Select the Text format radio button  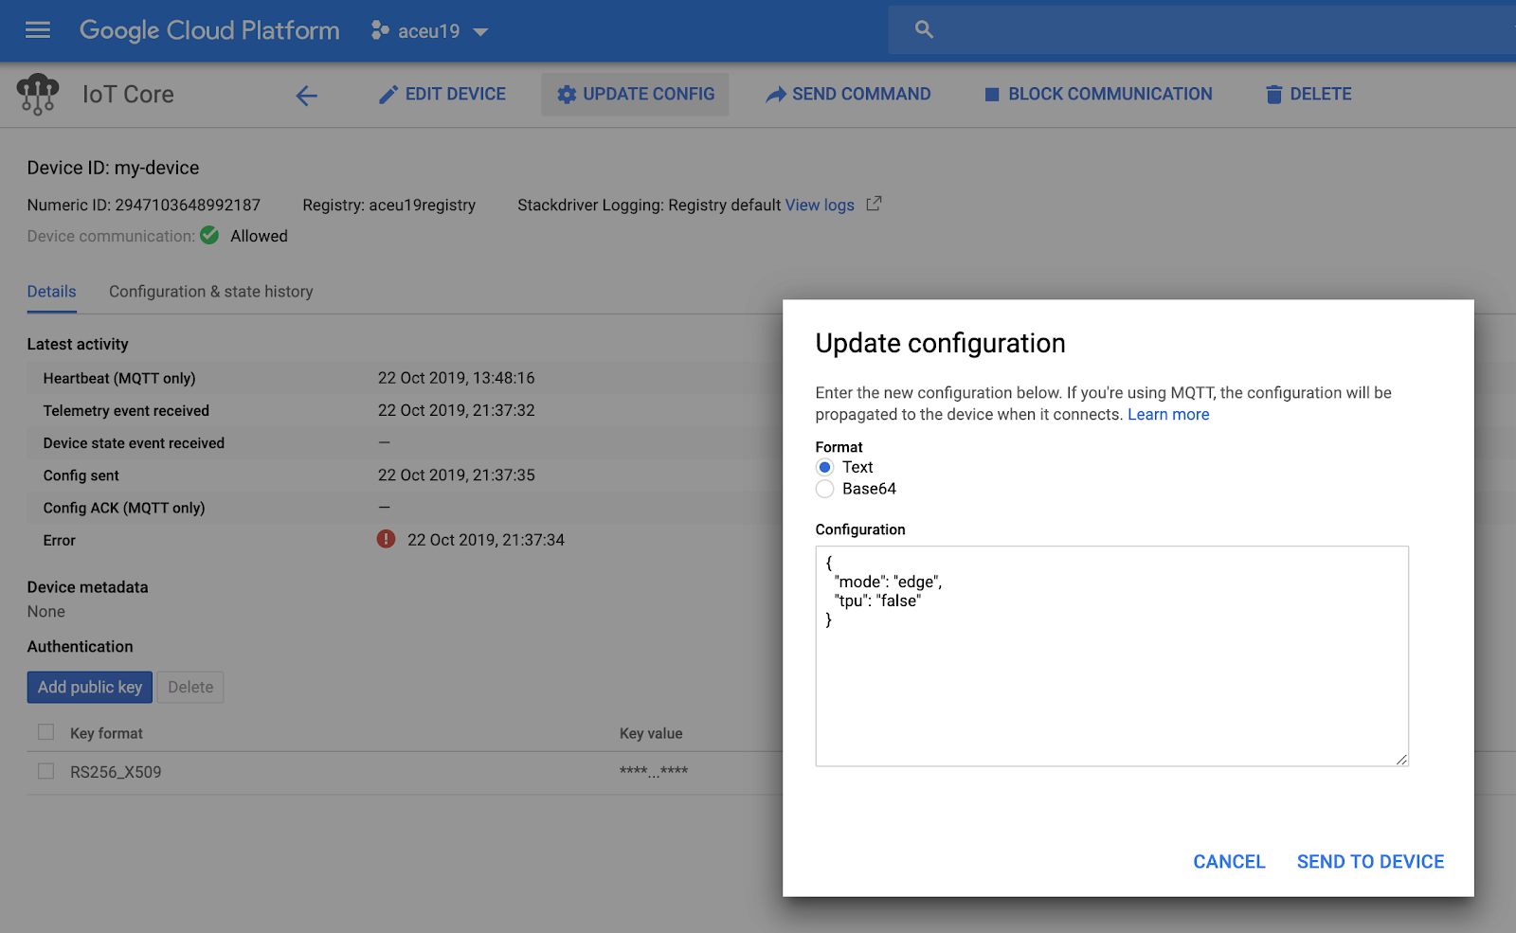tap(825, 467)
